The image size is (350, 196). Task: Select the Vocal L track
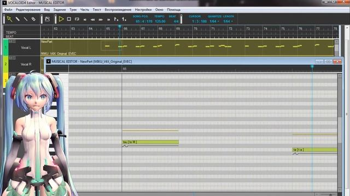point(26,47)
